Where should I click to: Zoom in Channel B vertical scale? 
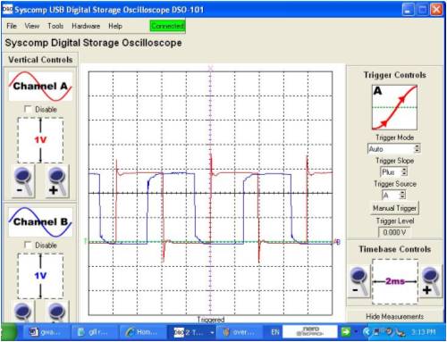[57, 312]
